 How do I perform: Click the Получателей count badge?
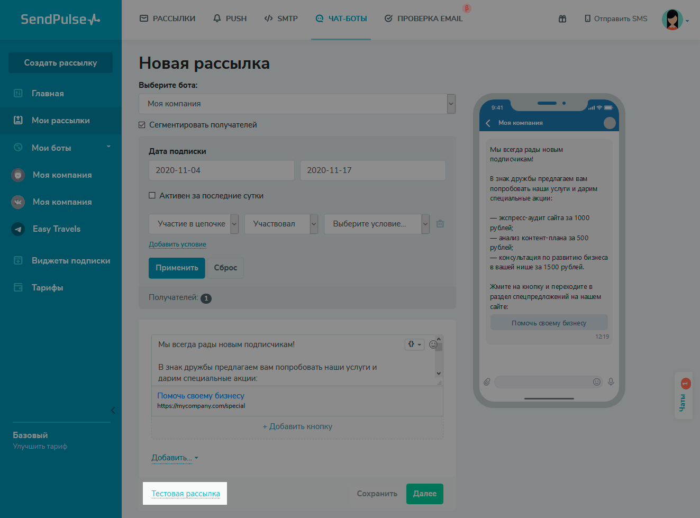(206, 298)
